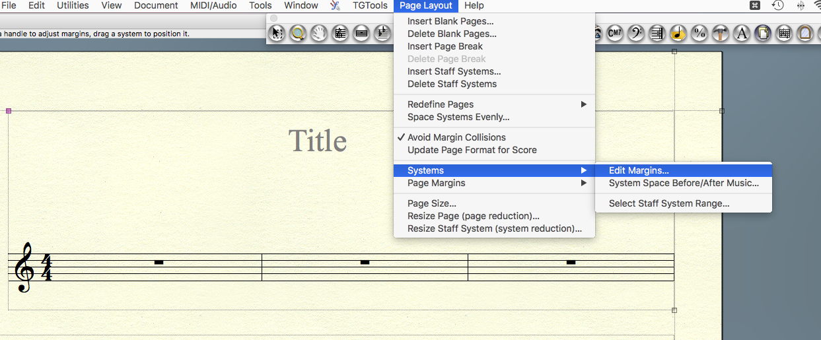Choose Edit Margins from the Systems submenu
The height and width of the screenshot is (340, 821).
click(639, 170)
